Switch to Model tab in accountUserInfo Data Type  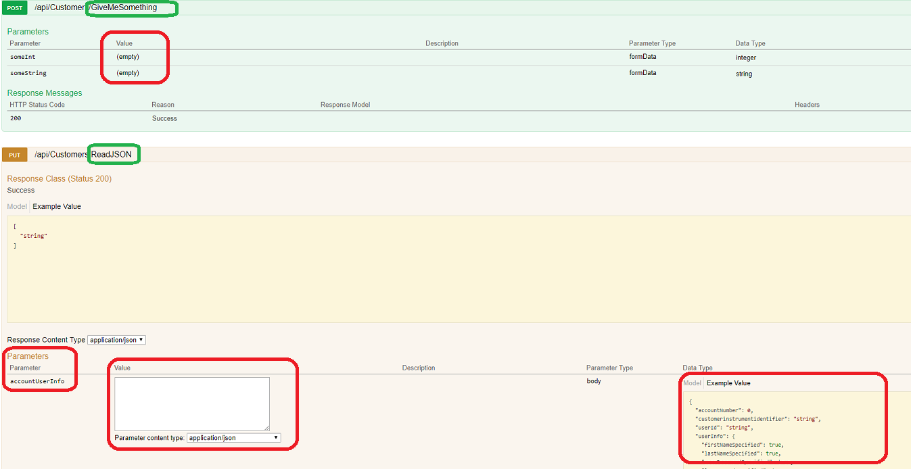692,382
